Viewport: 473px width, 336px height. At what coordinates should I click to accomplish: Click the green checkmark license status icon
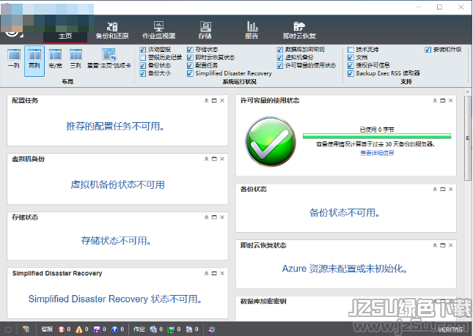click(271, 141)
